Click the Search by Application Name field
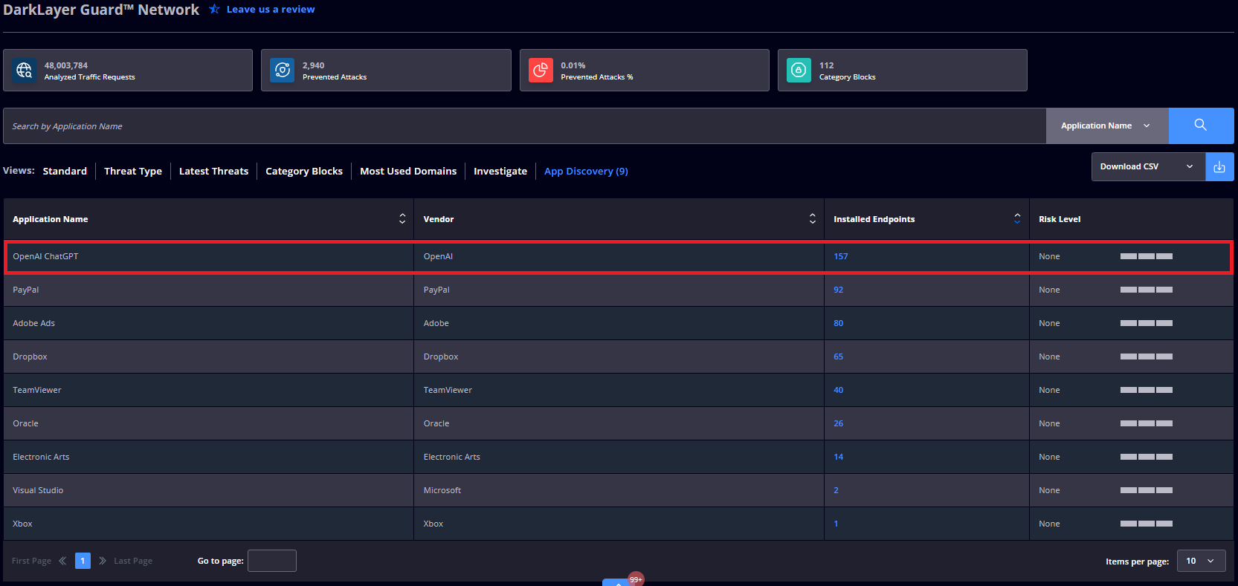 525,126
